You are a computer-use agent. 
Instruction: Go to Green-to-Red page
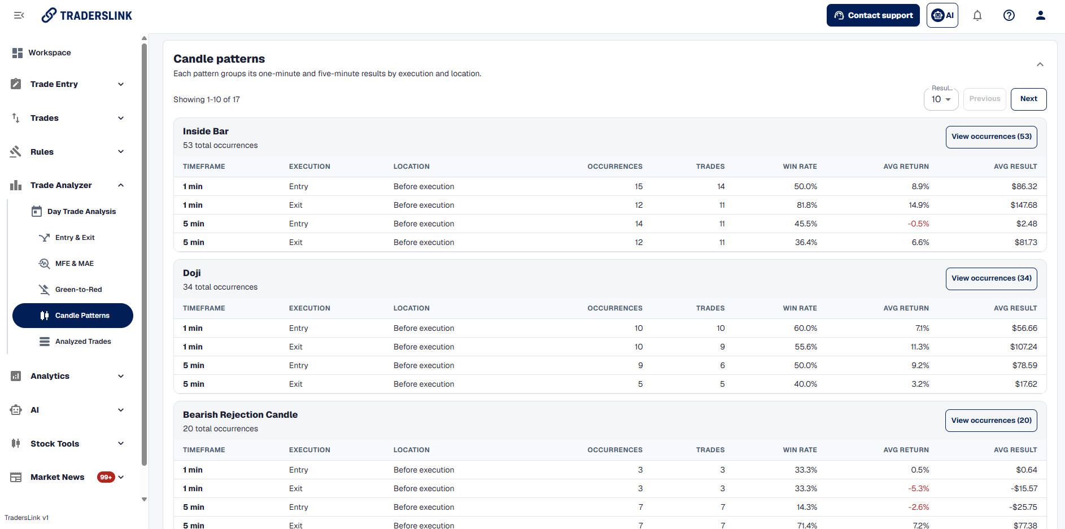click(x=73, y=290)
